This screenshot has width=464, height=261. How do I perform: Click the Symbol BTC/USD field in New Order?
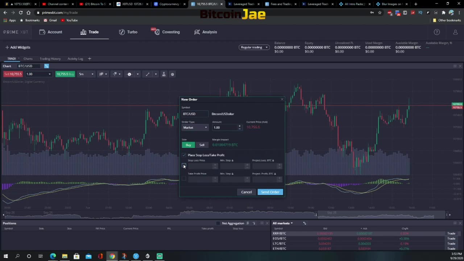[x=195, y=114]
